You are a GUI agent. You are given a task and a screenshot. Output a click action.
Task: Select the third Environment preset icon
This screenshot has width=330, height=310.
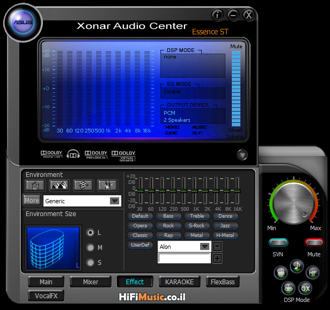[x=83, y=185]
